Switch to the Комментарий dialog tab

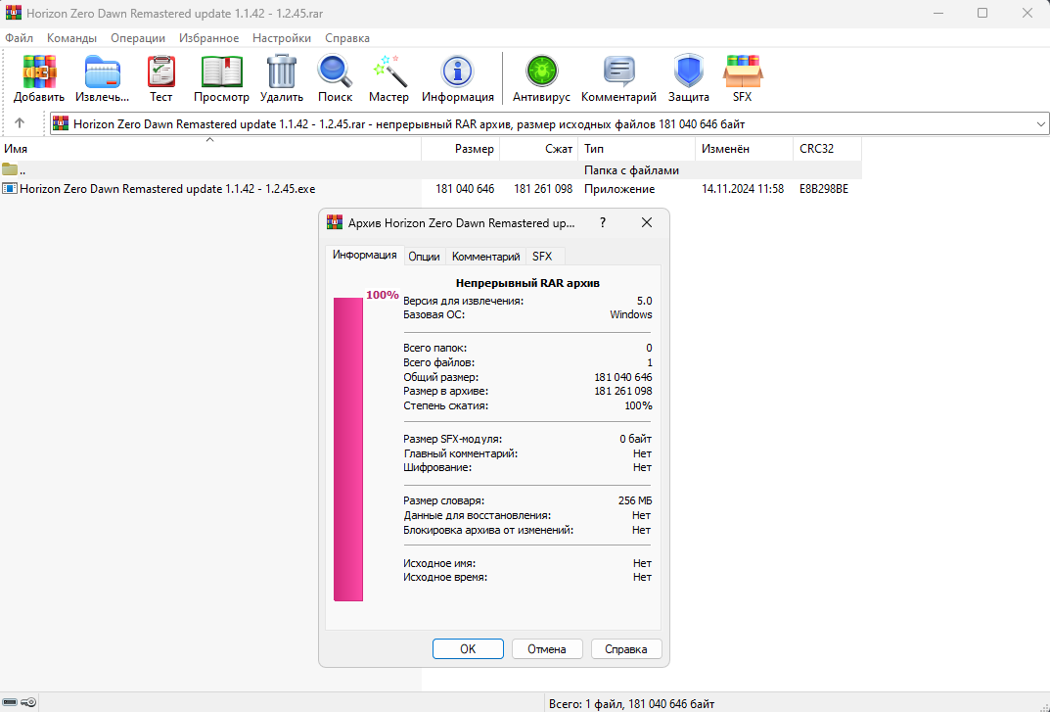click(485, 257)
